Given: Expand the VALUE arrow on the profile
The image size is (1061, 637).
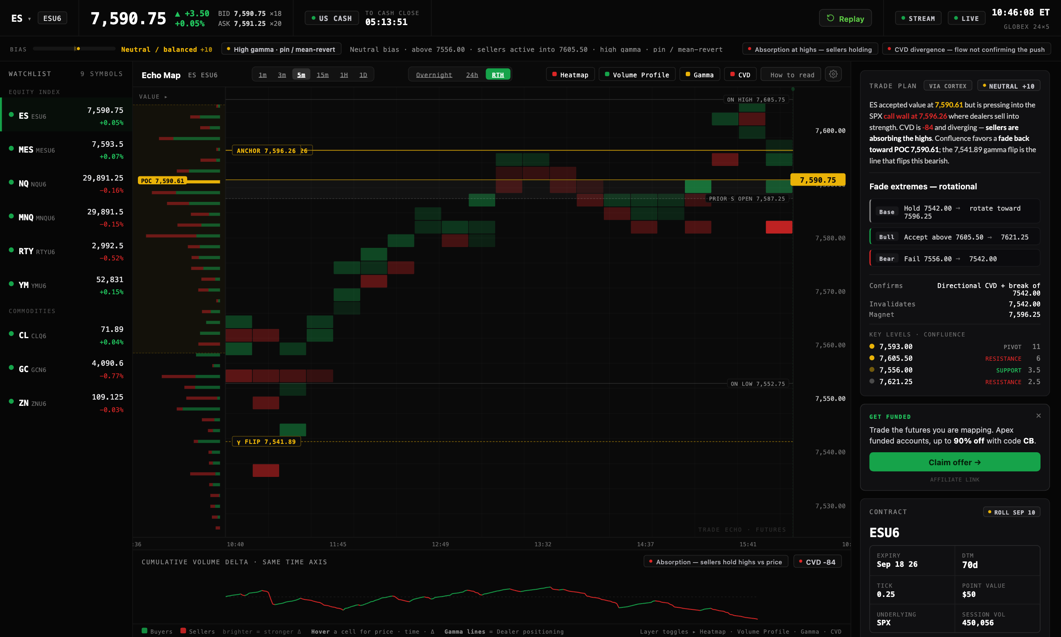Looking at the screenshot, I should (166, 97).
